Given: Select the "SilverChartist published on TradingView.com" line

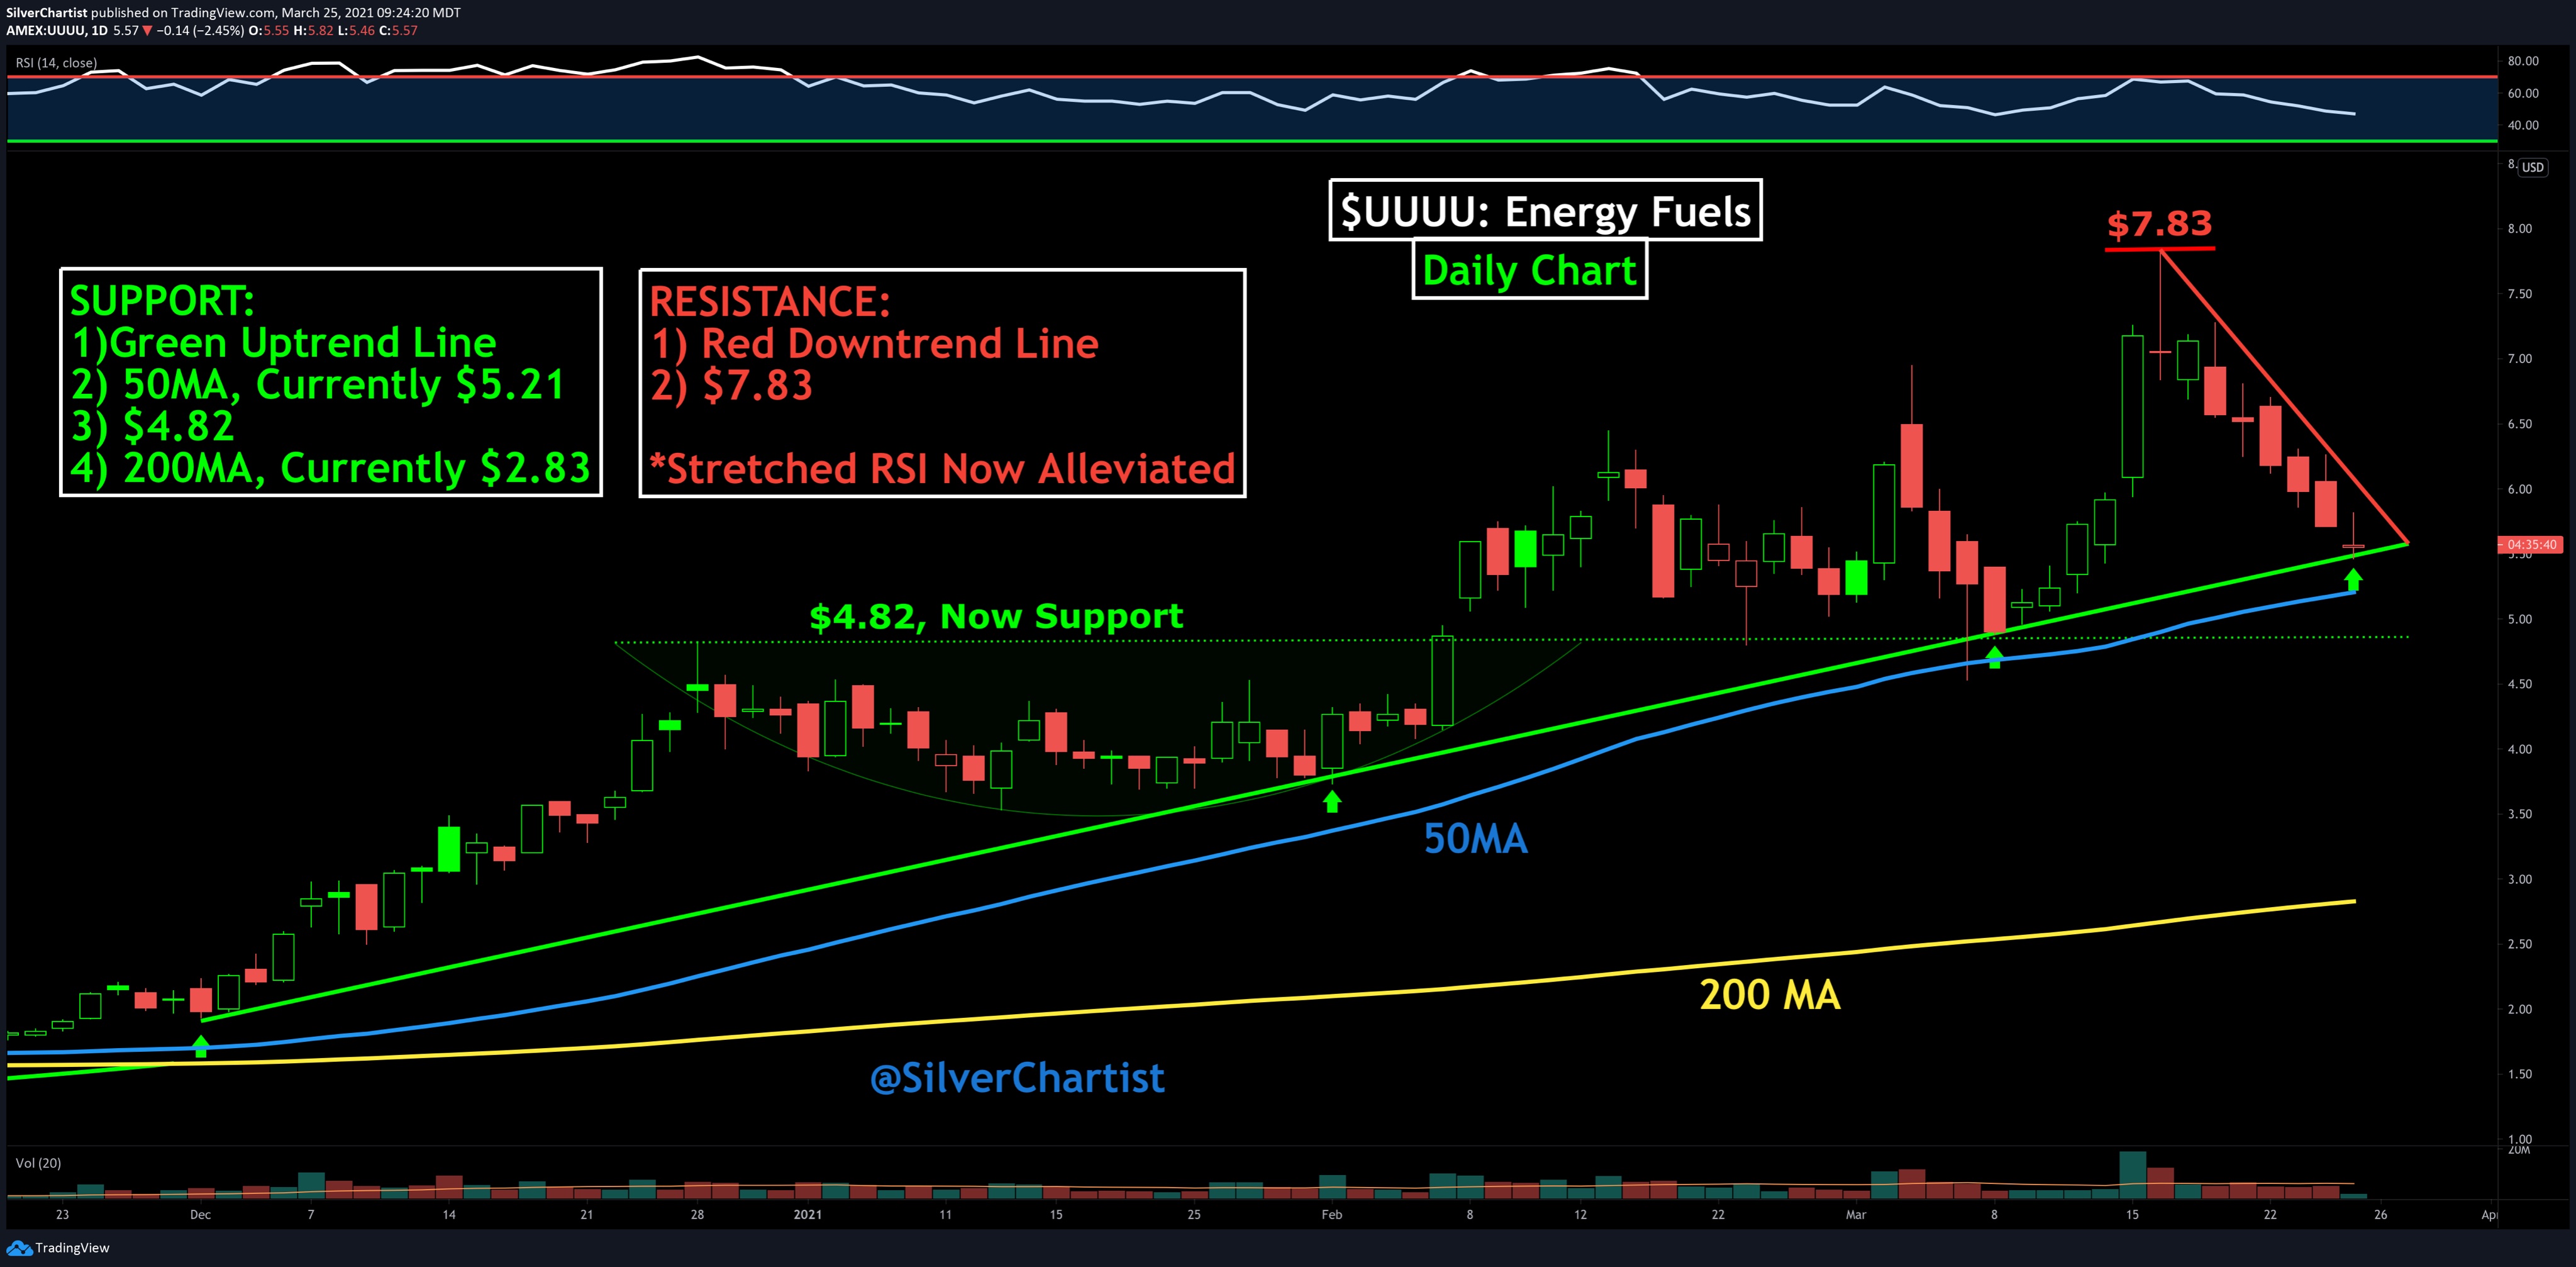Looking at the screenshot, I should click(234, 12).
